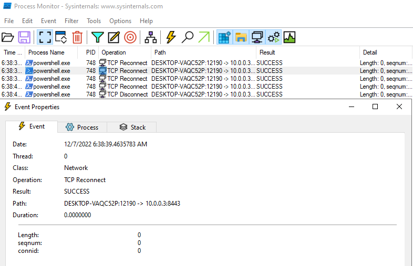Image resolution: width=413 pixels, height=266 pixels.
Task: Click the magnifying glass Find icon
Action: (187, 37)
